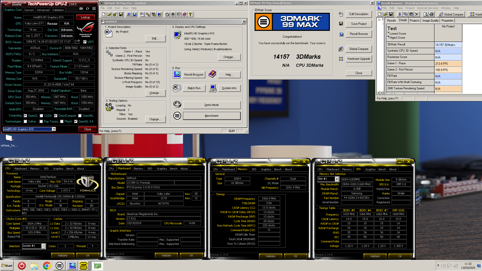Image resolution: width=482 pixels, height=271 pixels.
Task: Open Socket #1 selection dropdown in CPU-Z
Action: tap(43, 246)
